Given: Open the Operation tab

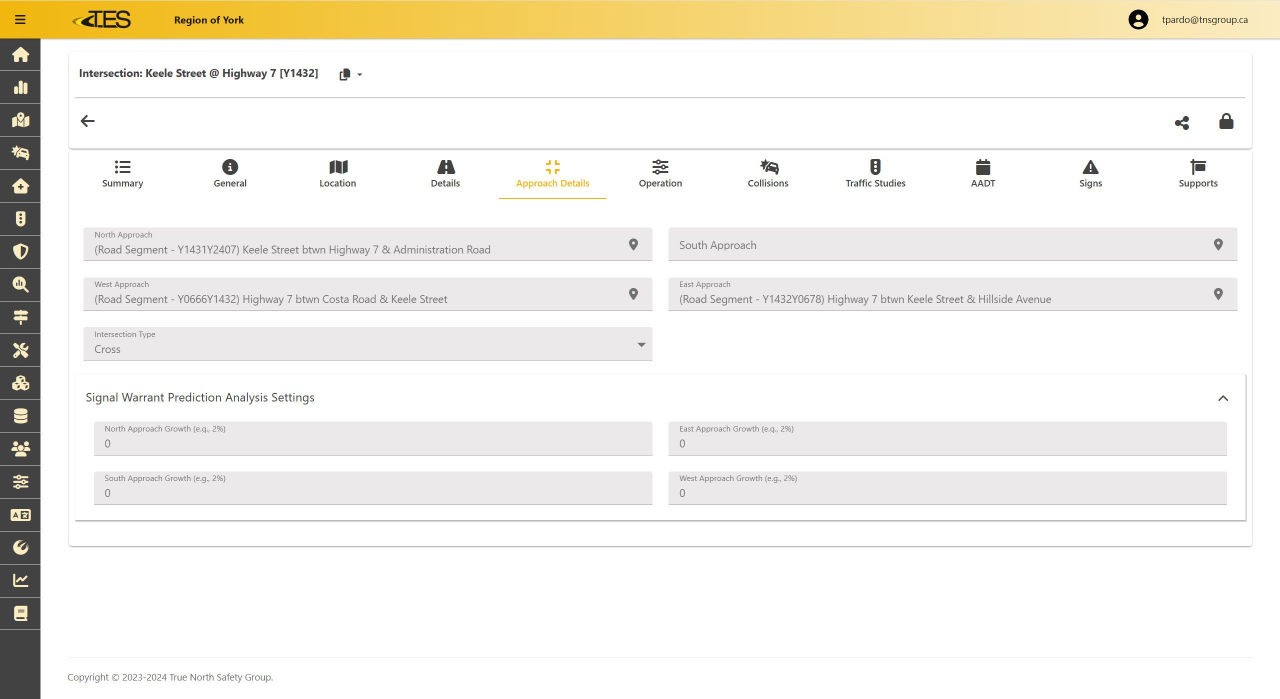Looking at the screenshot, I should (660, 173).
